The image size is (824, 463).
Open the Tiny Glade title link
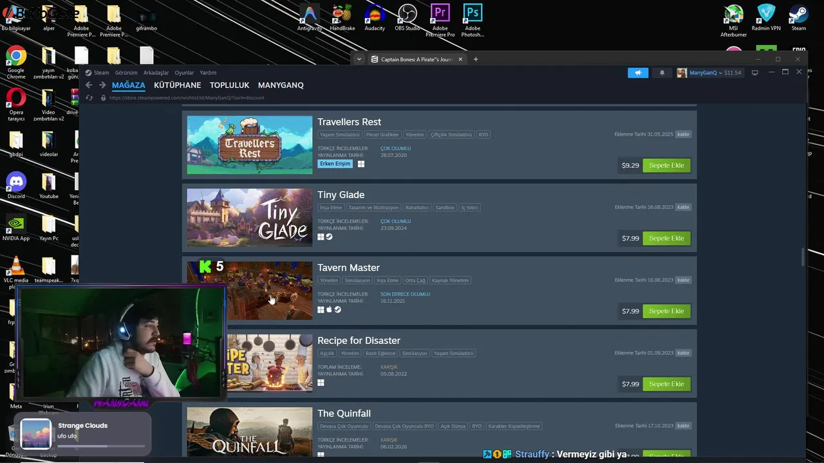pyautogui.click(x=341, y=195)
